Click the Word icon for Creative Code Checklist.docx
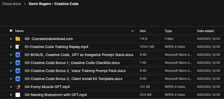 pos(18,63)
